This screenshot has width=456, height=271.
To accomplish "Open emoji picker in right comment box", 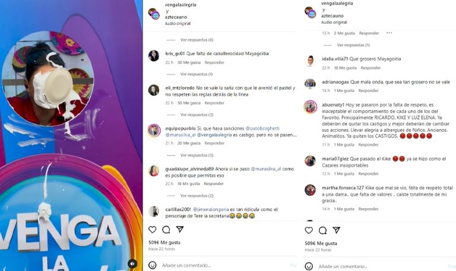I will point(309,266).
